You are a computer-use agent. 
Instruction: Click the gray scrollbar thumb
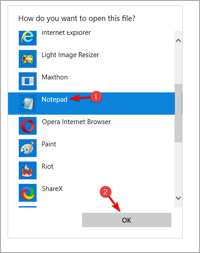coord(178,113)
